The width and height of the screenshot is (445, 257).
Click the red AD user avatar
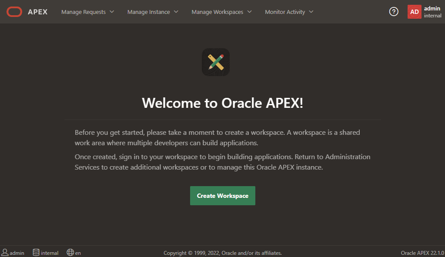[x=414, y=12]
